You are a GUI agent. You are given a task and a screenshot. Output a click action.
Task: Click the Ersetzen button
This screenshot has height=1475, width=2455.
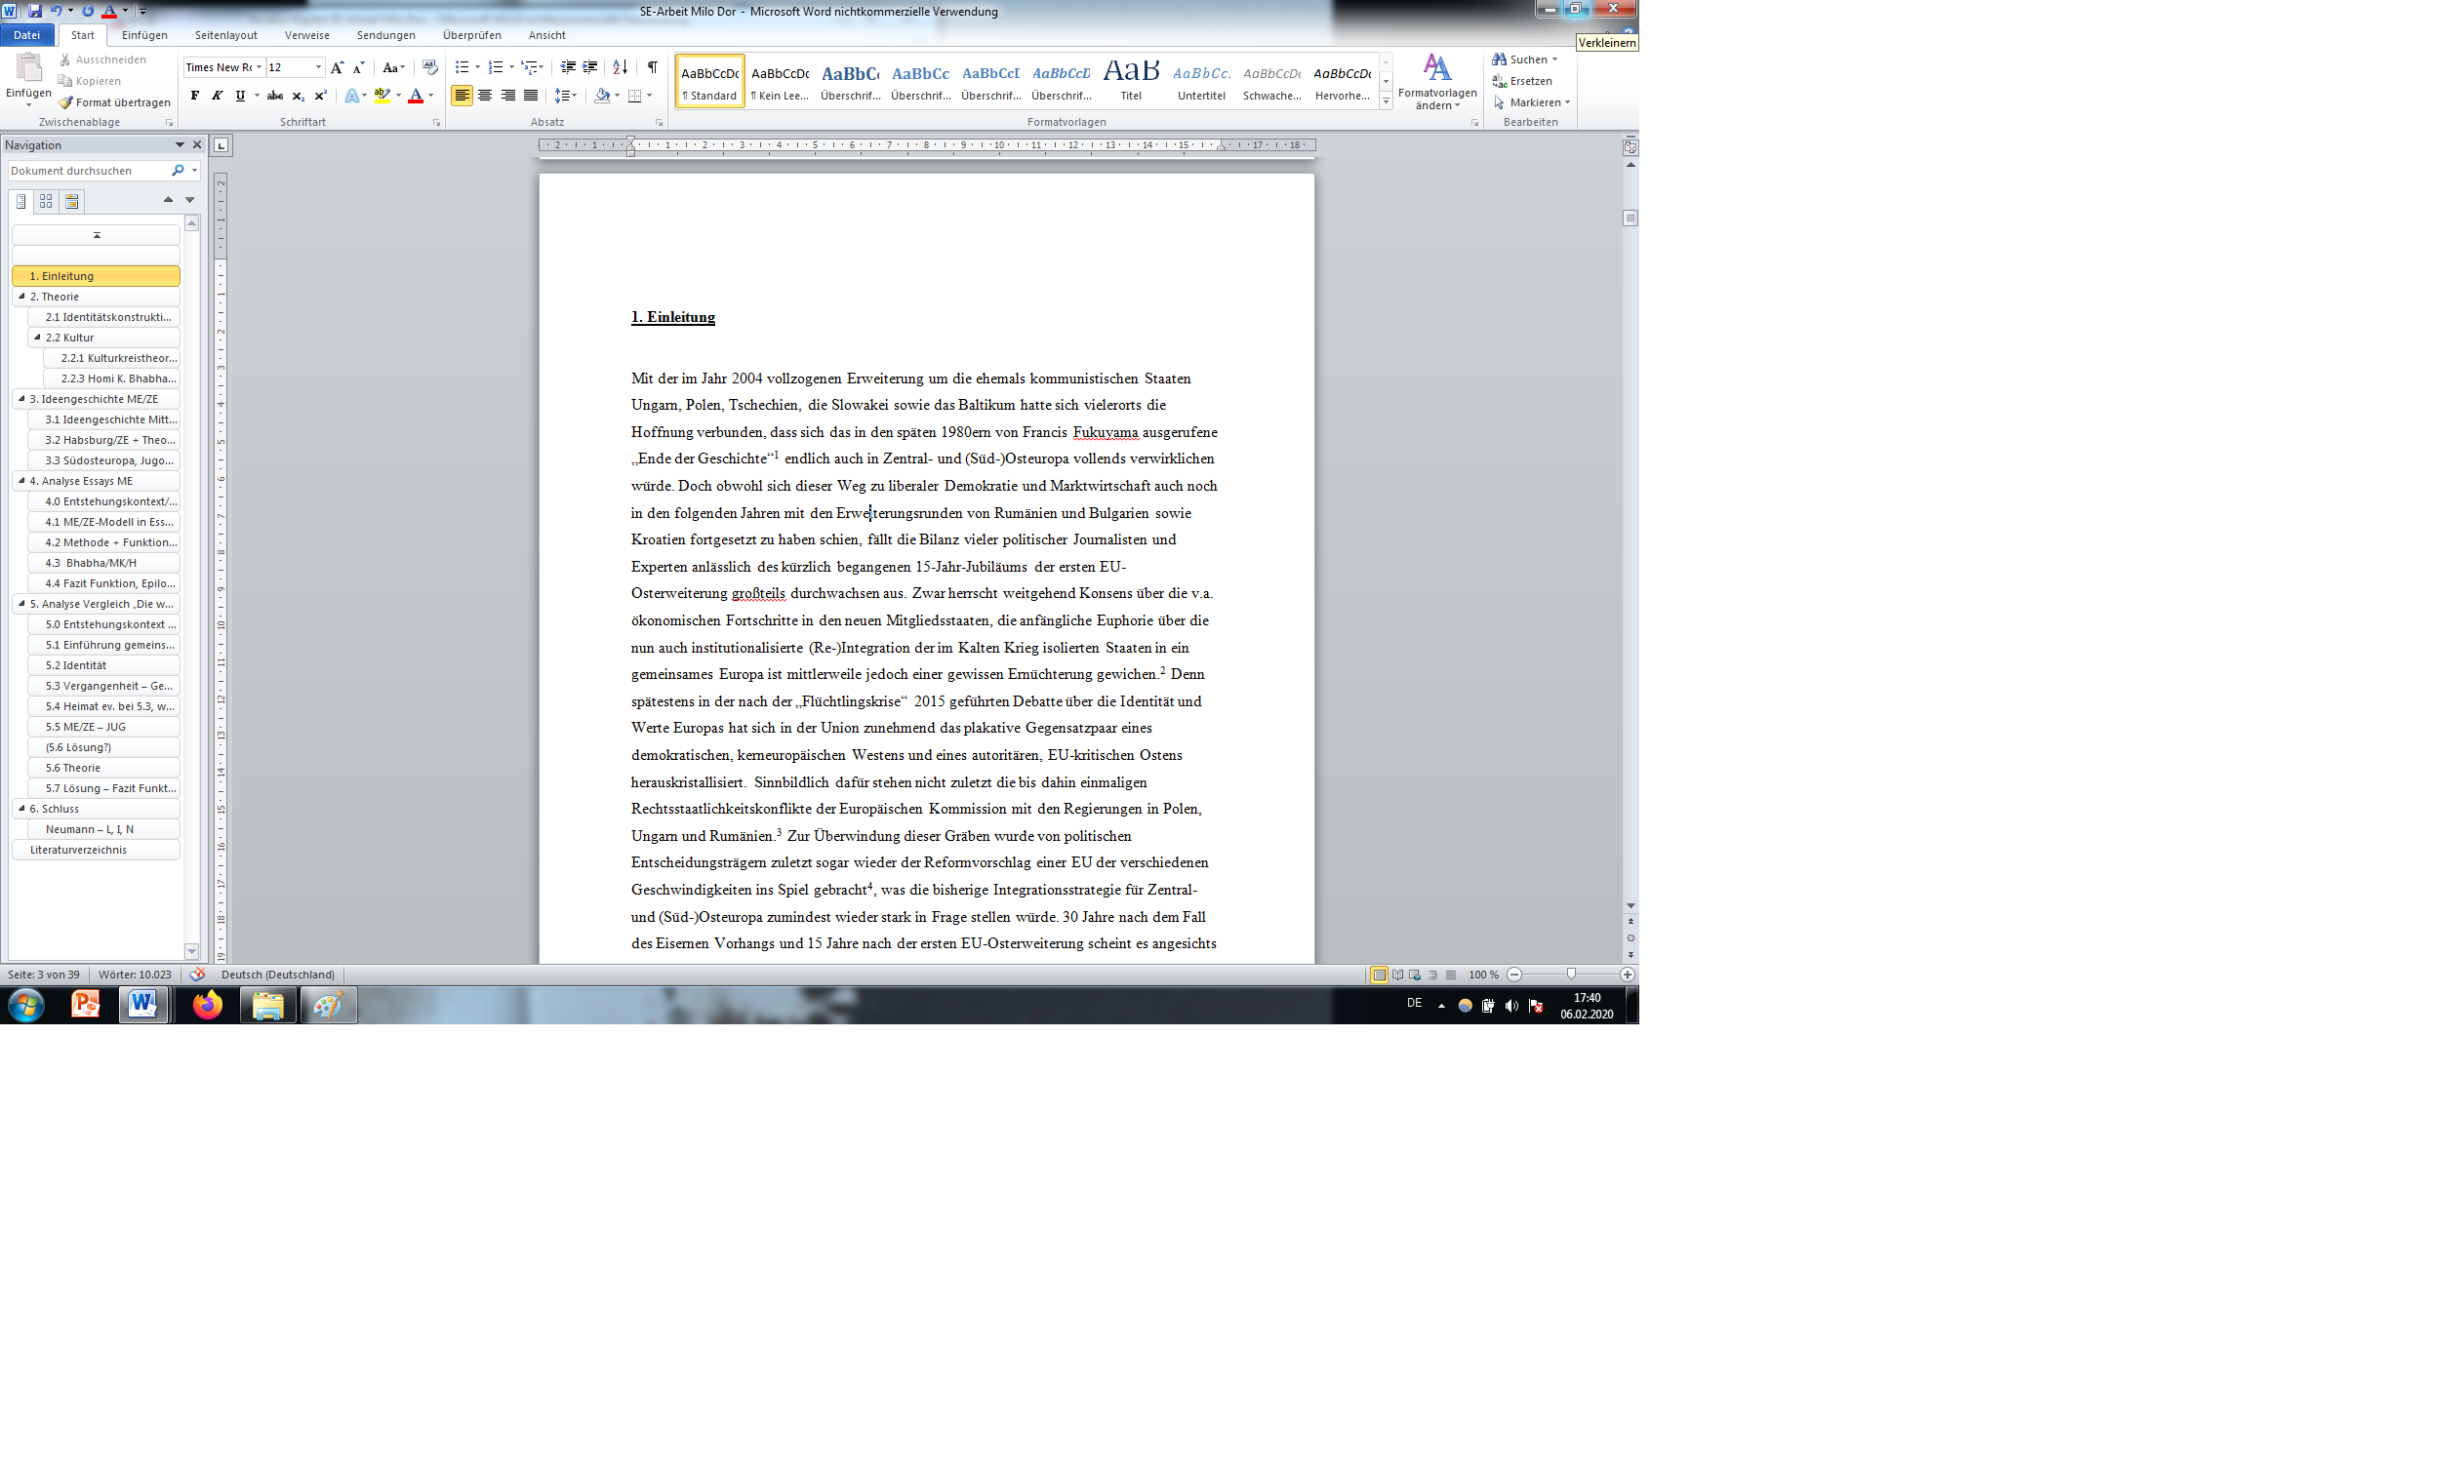point(1529,82)
